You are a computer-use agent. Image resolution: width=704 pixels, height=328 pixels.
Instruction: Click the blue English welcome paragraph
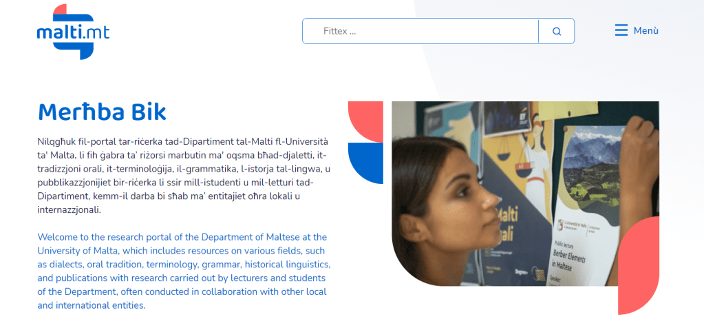(x=184, y=271)
